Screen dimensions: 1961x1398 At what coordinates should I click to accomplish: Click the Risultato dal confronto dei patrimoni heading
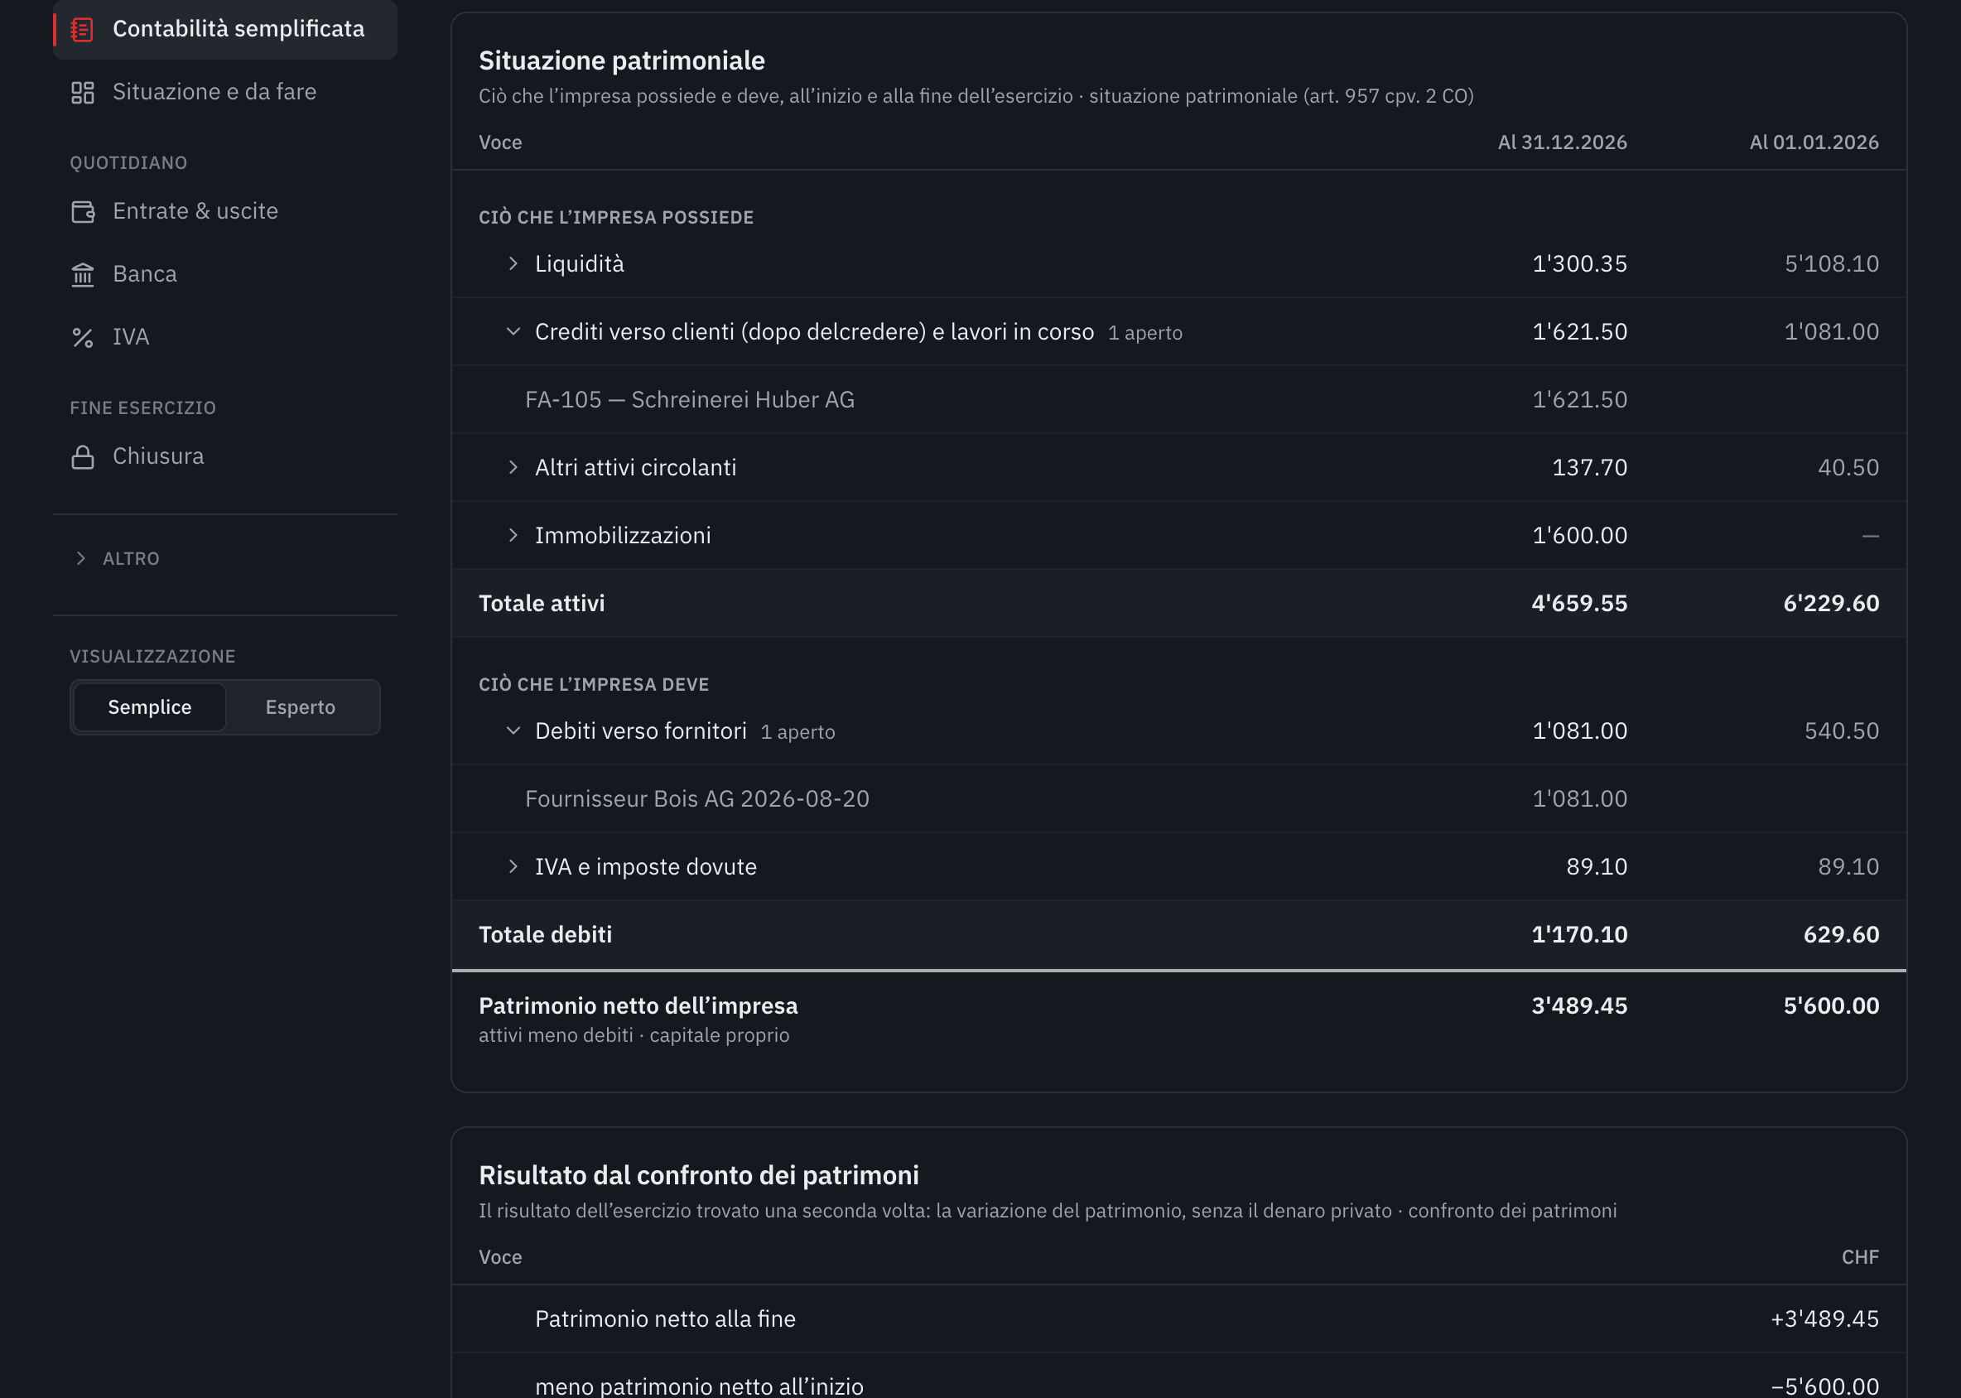[698, 1176]
